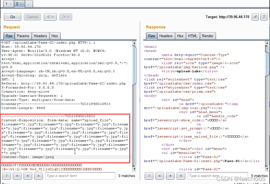Image resolution: width=270 pixels, height=184 pixels.
Task: Click request search next match button
Action: pos(38,176)
